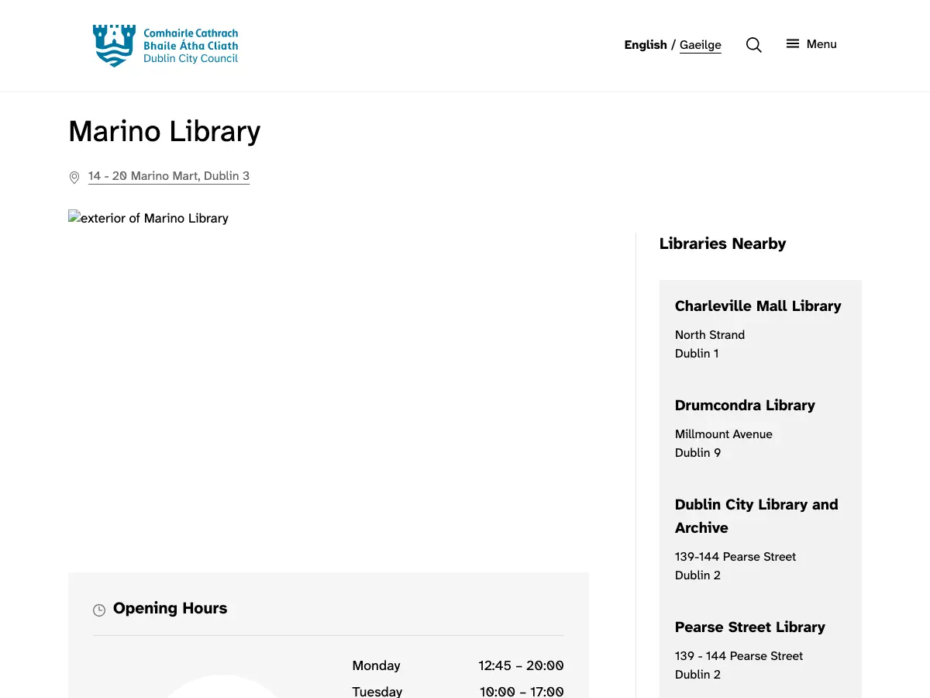The width and height of the screenshot is (930, 698).
Task: Open the hamburger Menu
Action: [x=811, y=44]
